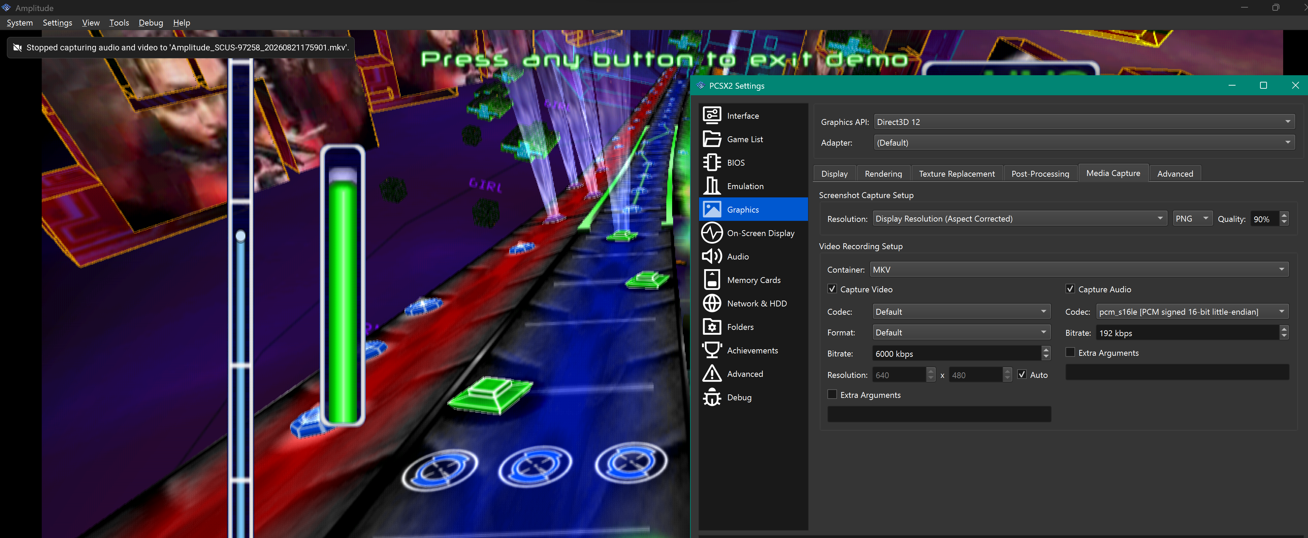Open the Advanced warning triangle icon
This screenshot has height=538, width=1308.
[712, 373]
